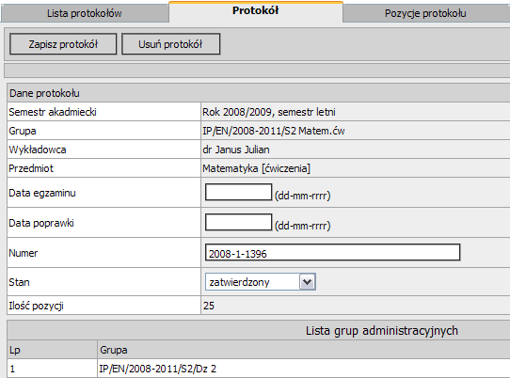Switch to the Lista protokołów tab
510x378 pixels.
click(85, 13)
